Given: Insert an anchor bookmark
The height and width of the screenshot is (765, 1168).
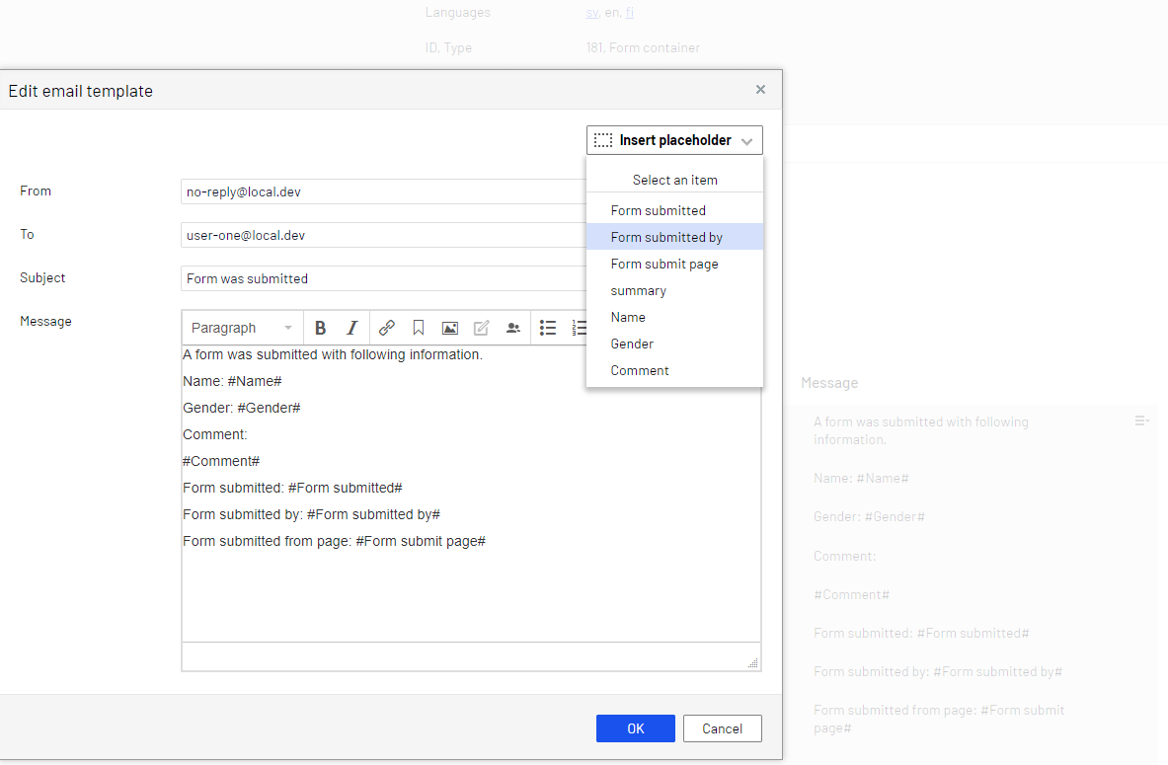Looking at the screenshot, I should click(x=418, y=327).
